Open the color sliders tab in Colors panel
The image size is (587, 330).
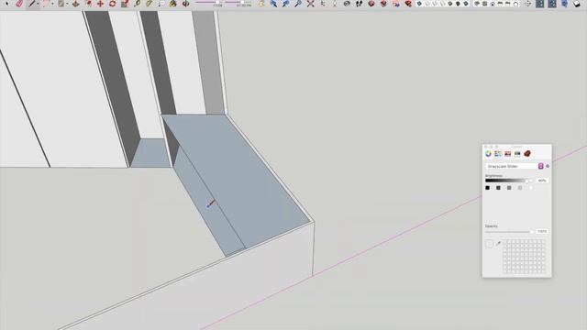[x=498, y=153]
